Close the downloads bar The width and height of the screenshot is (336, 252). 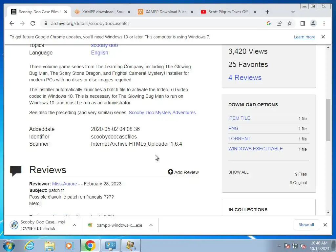[x=325, y=225]
